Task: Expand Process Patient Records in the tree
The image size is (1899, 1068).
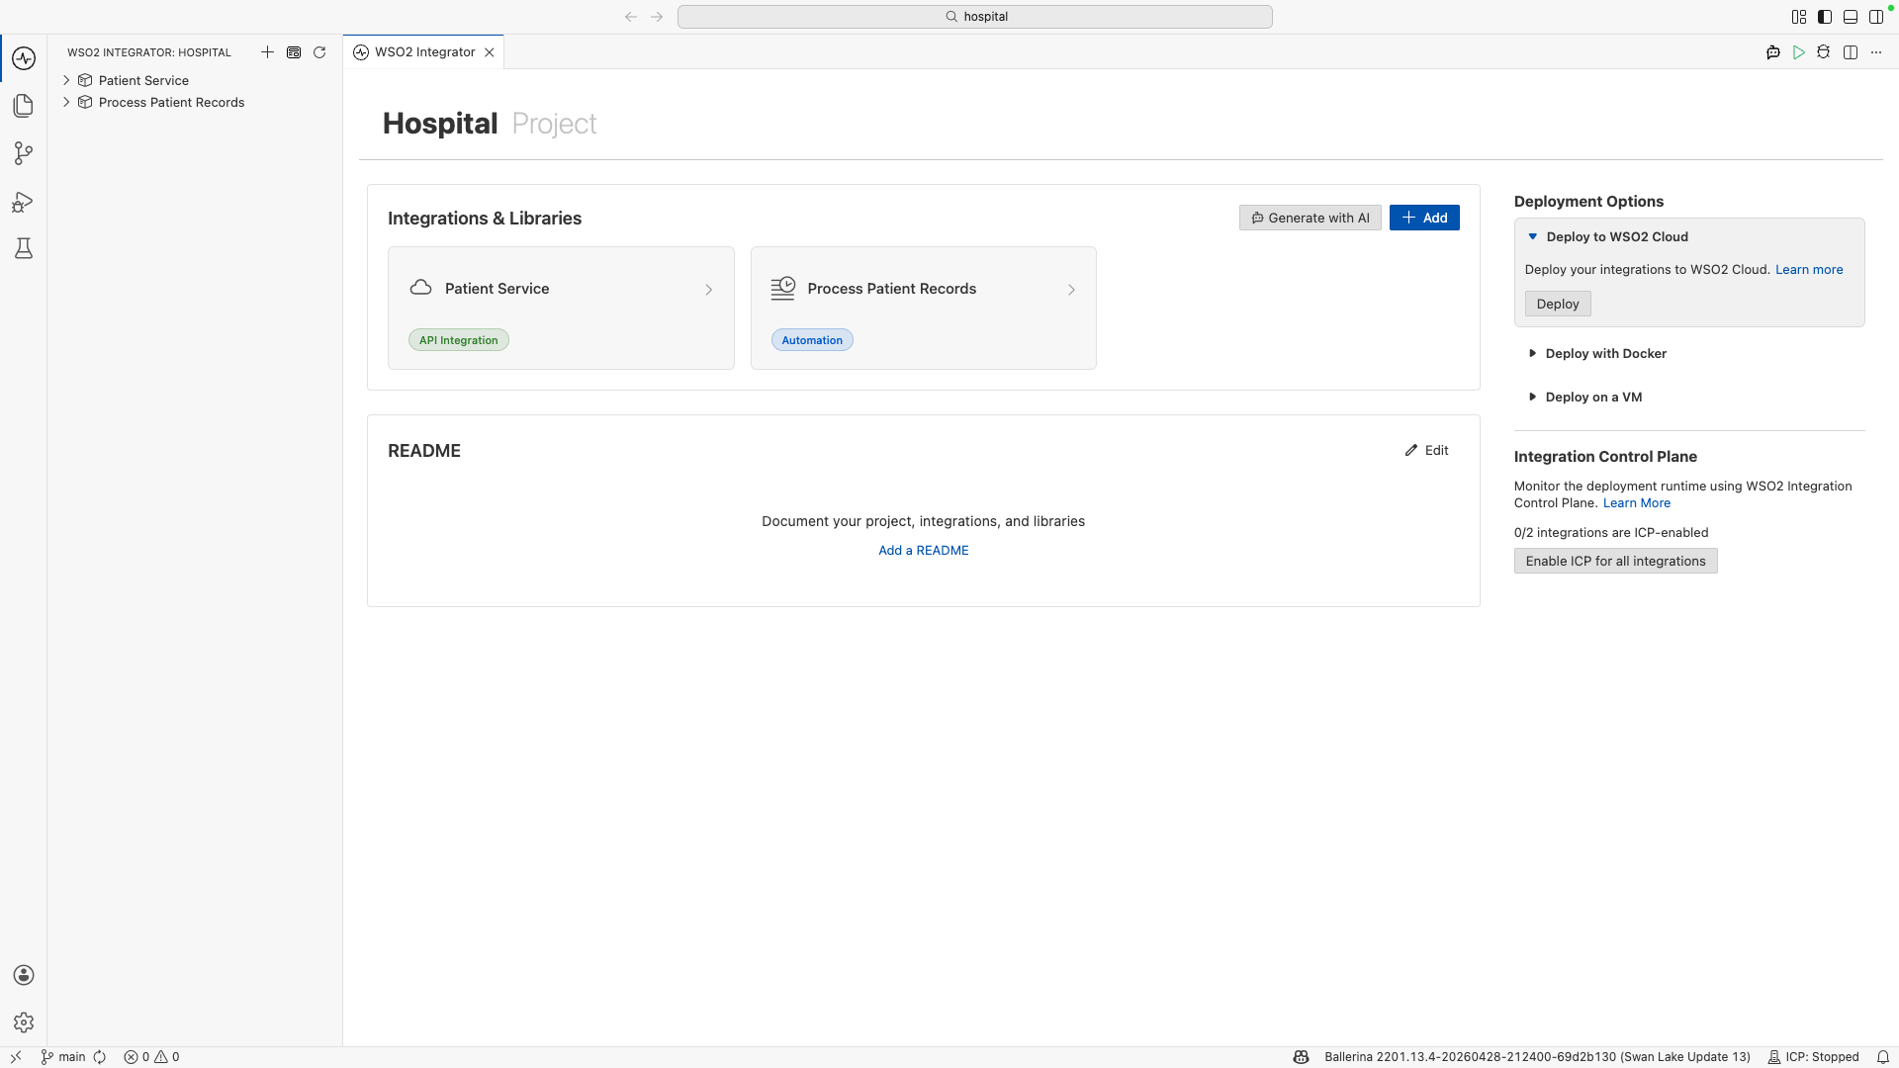Action: point(66,102)
